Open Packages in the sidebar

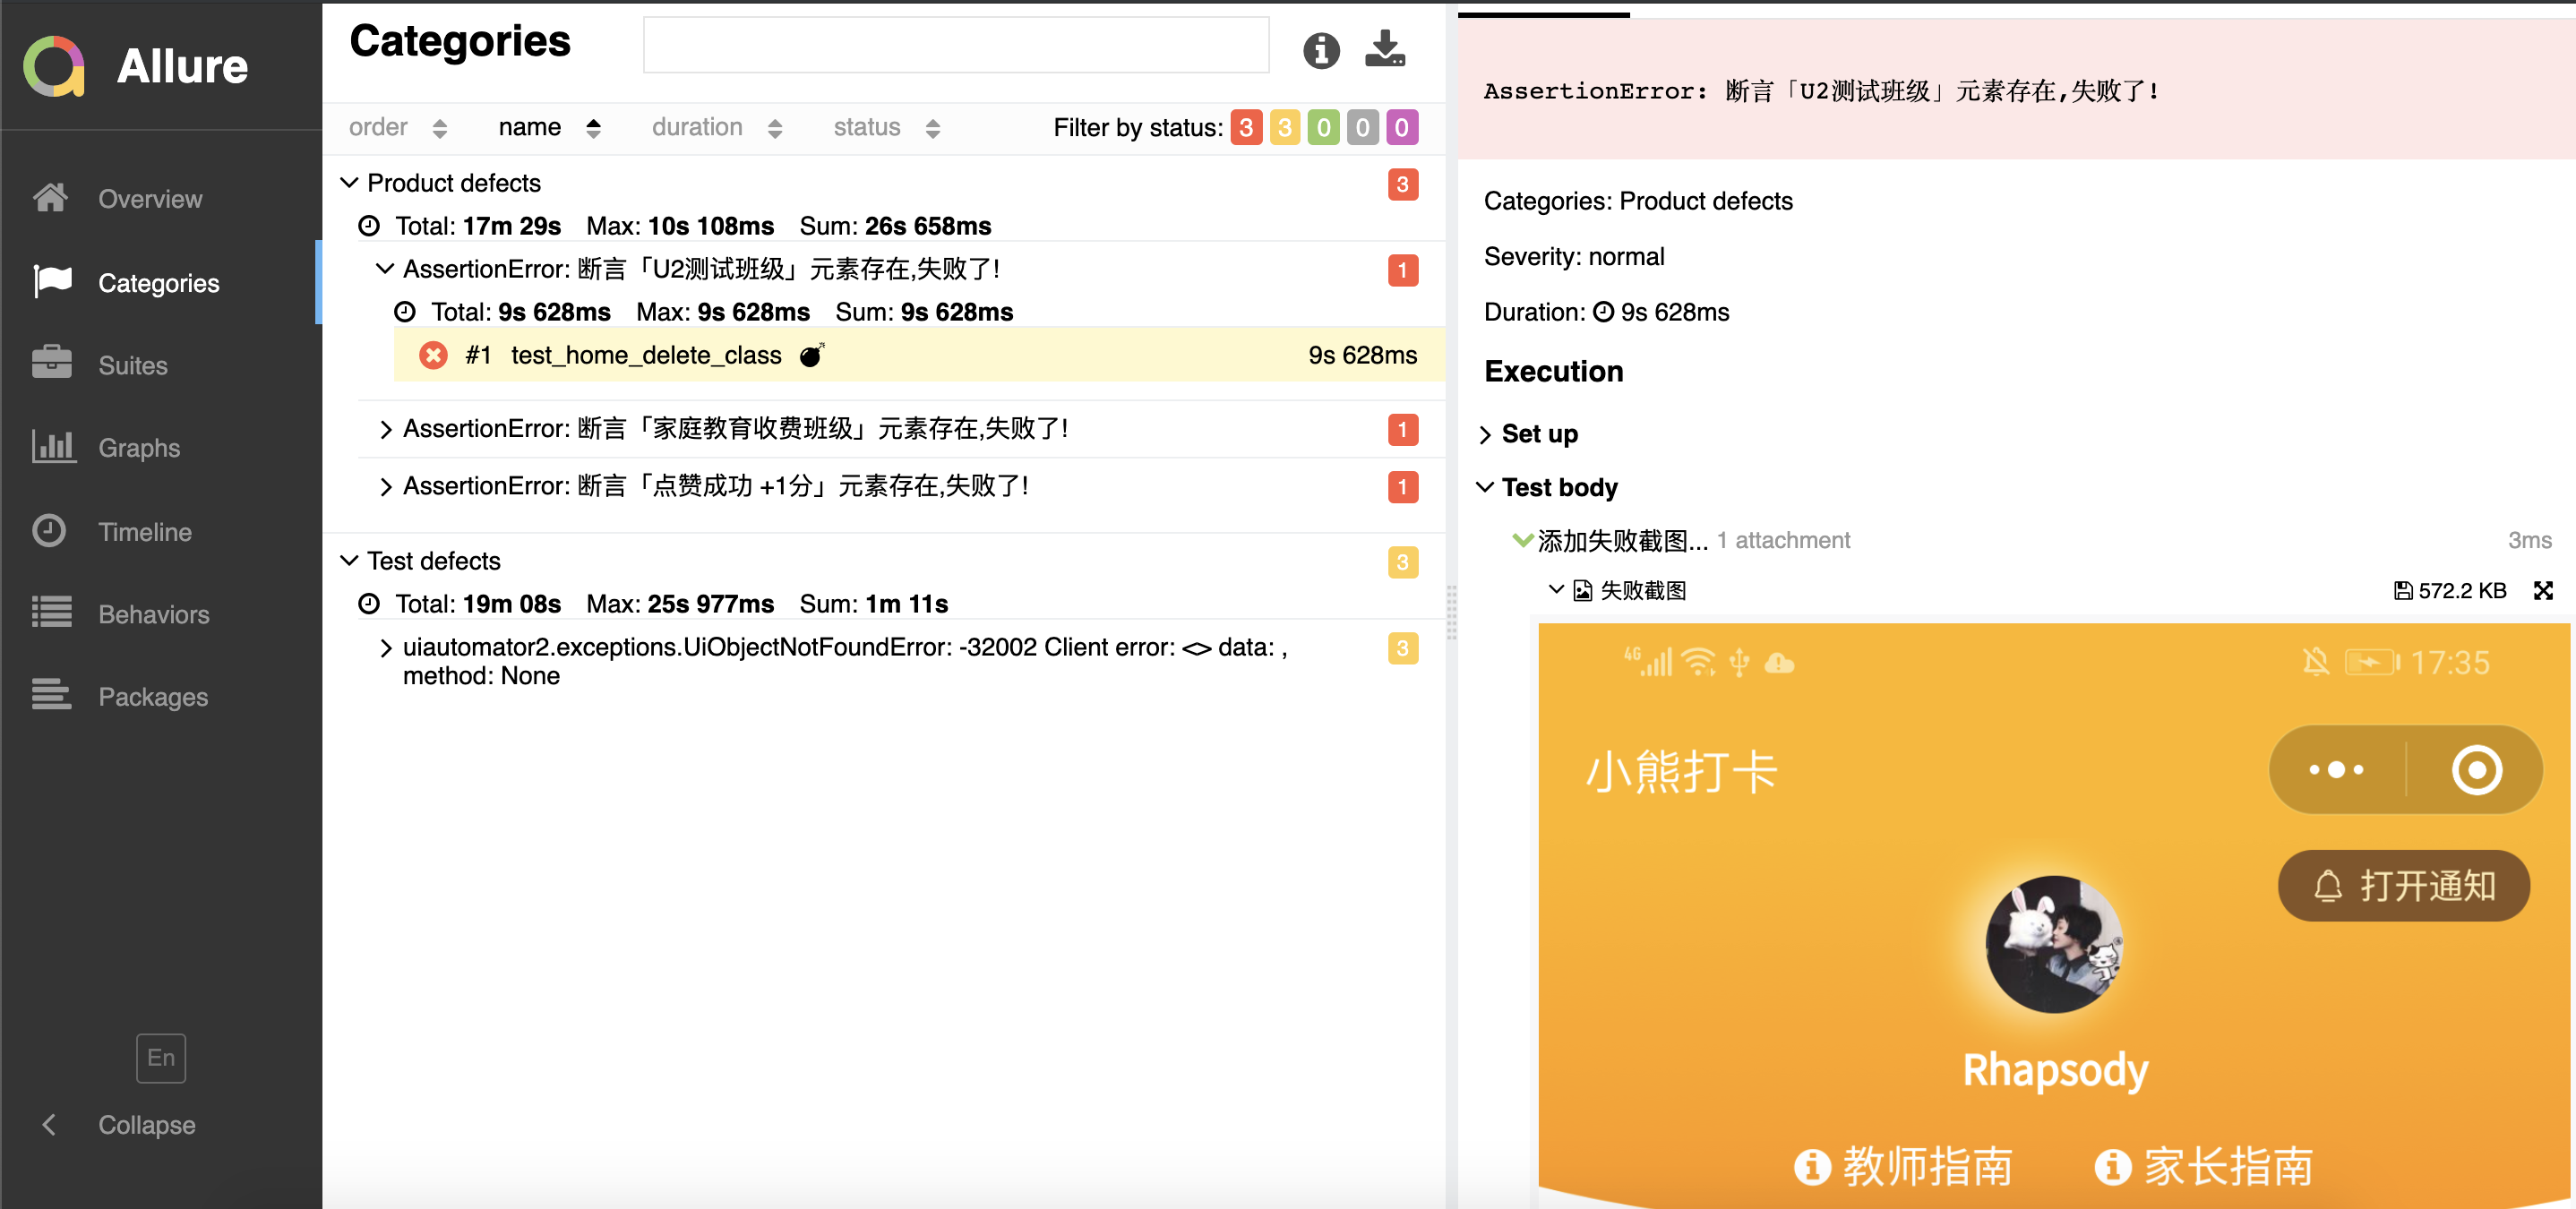[x=153, y=696]
